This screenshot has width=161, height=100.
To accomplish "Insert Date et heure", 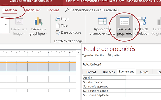I will click(68, 33).
